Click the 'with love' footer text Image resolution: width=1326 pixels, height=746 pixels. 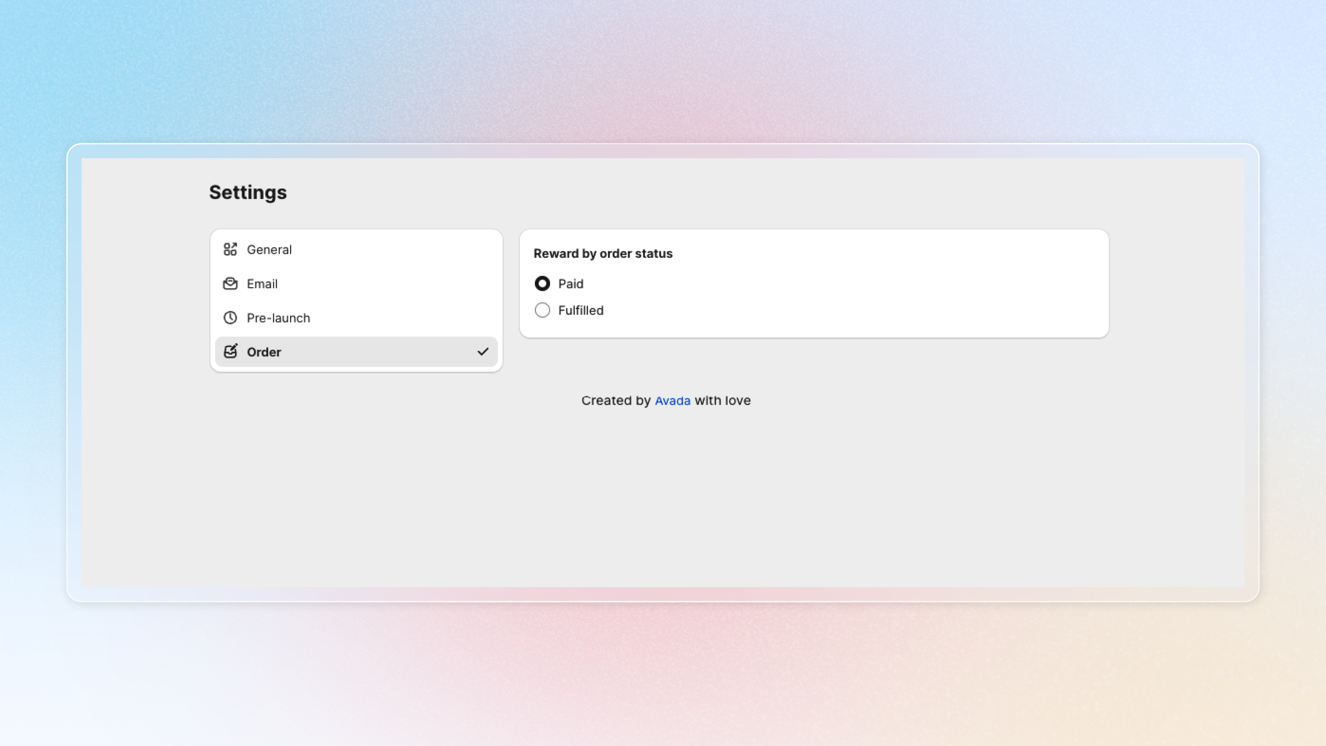(722, 401)
